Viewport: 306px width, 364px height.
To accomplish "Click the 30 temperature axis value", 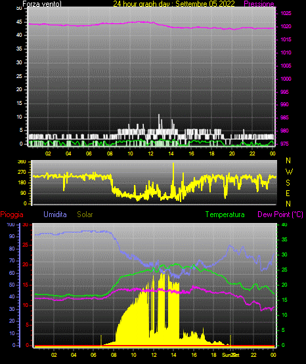I will click(x=284, y=254).
